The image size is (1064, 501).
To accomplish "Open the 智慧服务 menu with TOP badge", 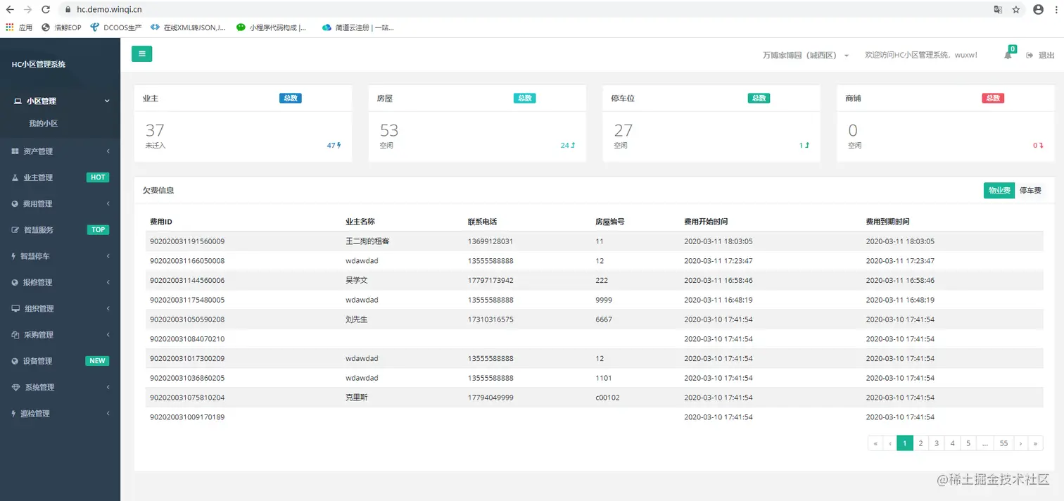I will (60, 229).
